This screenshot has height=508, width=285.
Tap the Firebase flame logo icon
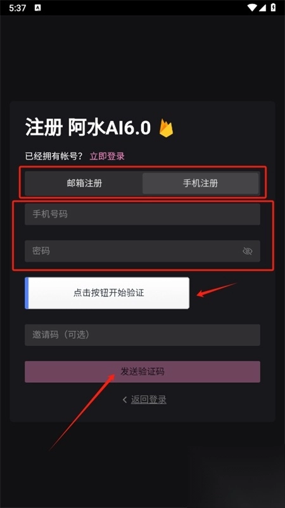166,128
